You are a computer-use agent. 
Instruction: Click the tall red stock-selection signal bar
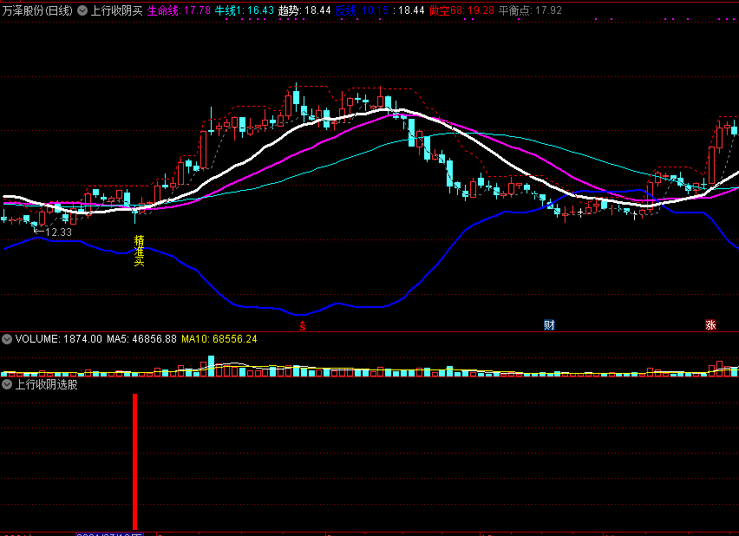click(134, 462)
